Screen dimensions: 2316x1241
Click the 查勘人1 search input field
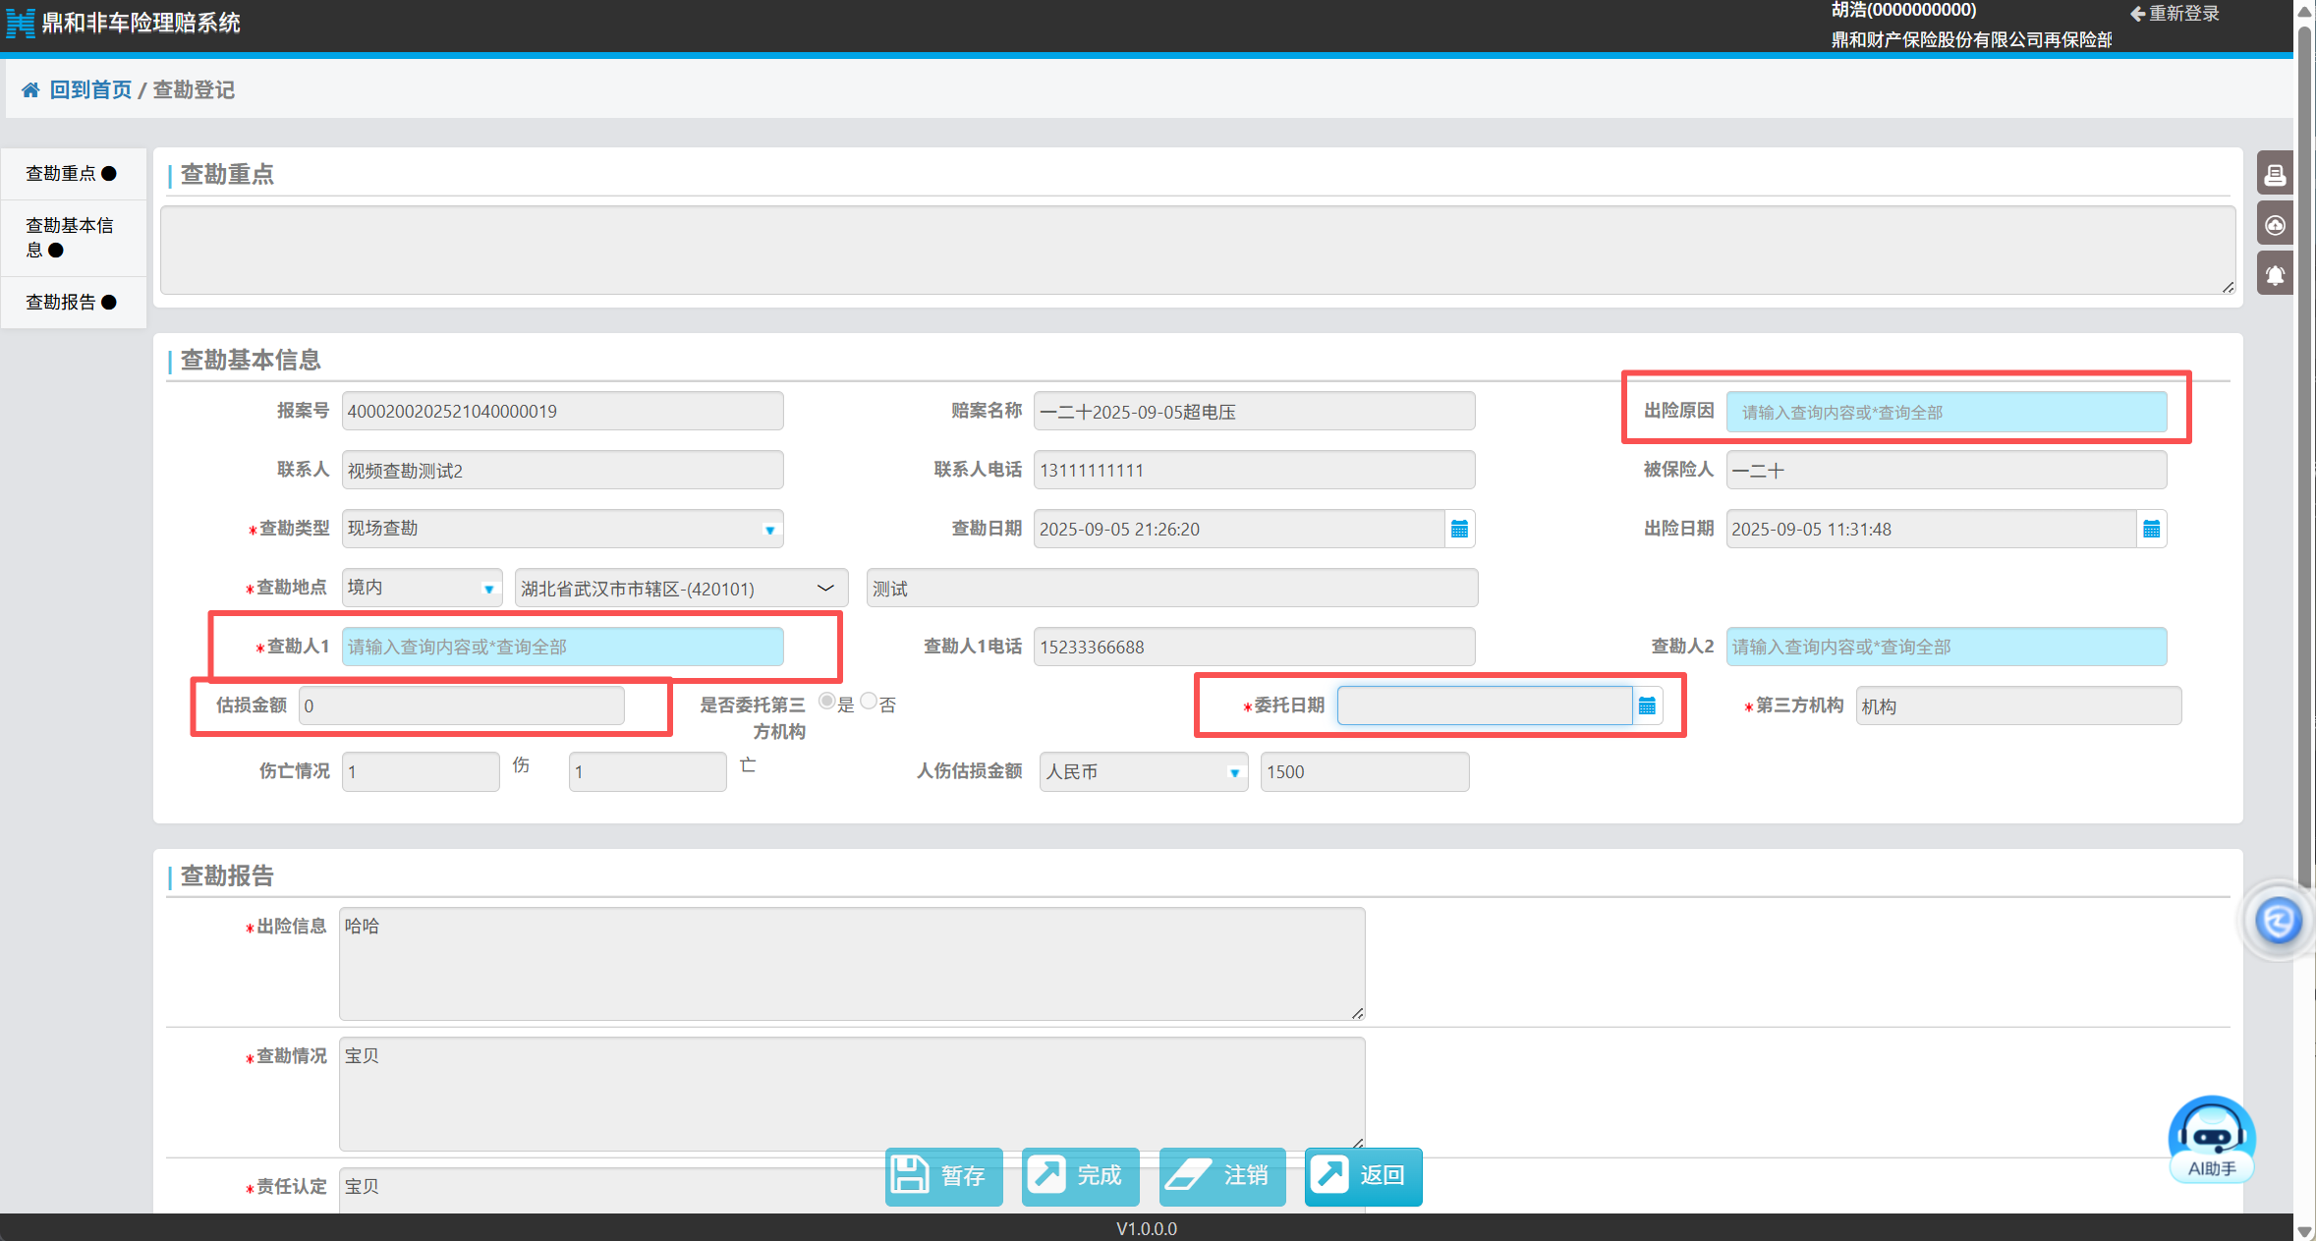(562, 647)
